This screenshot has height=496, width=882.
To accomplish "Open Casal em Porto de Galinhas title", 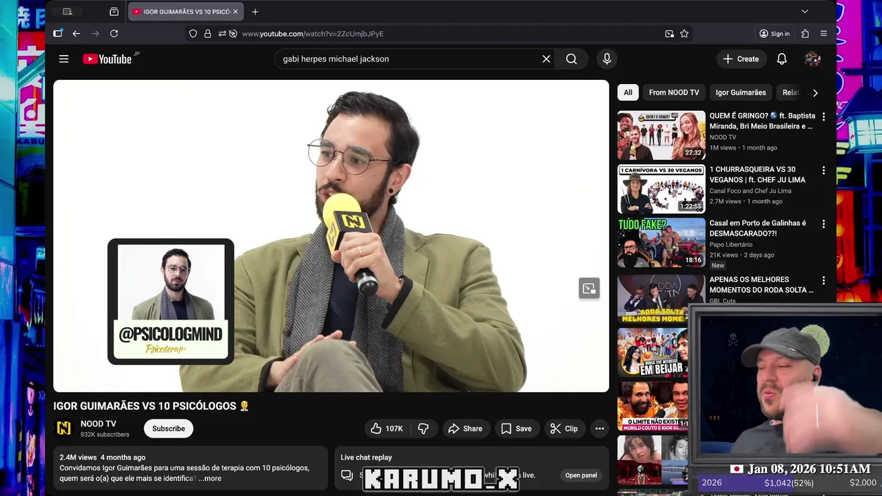I will [x=758, y=228].
